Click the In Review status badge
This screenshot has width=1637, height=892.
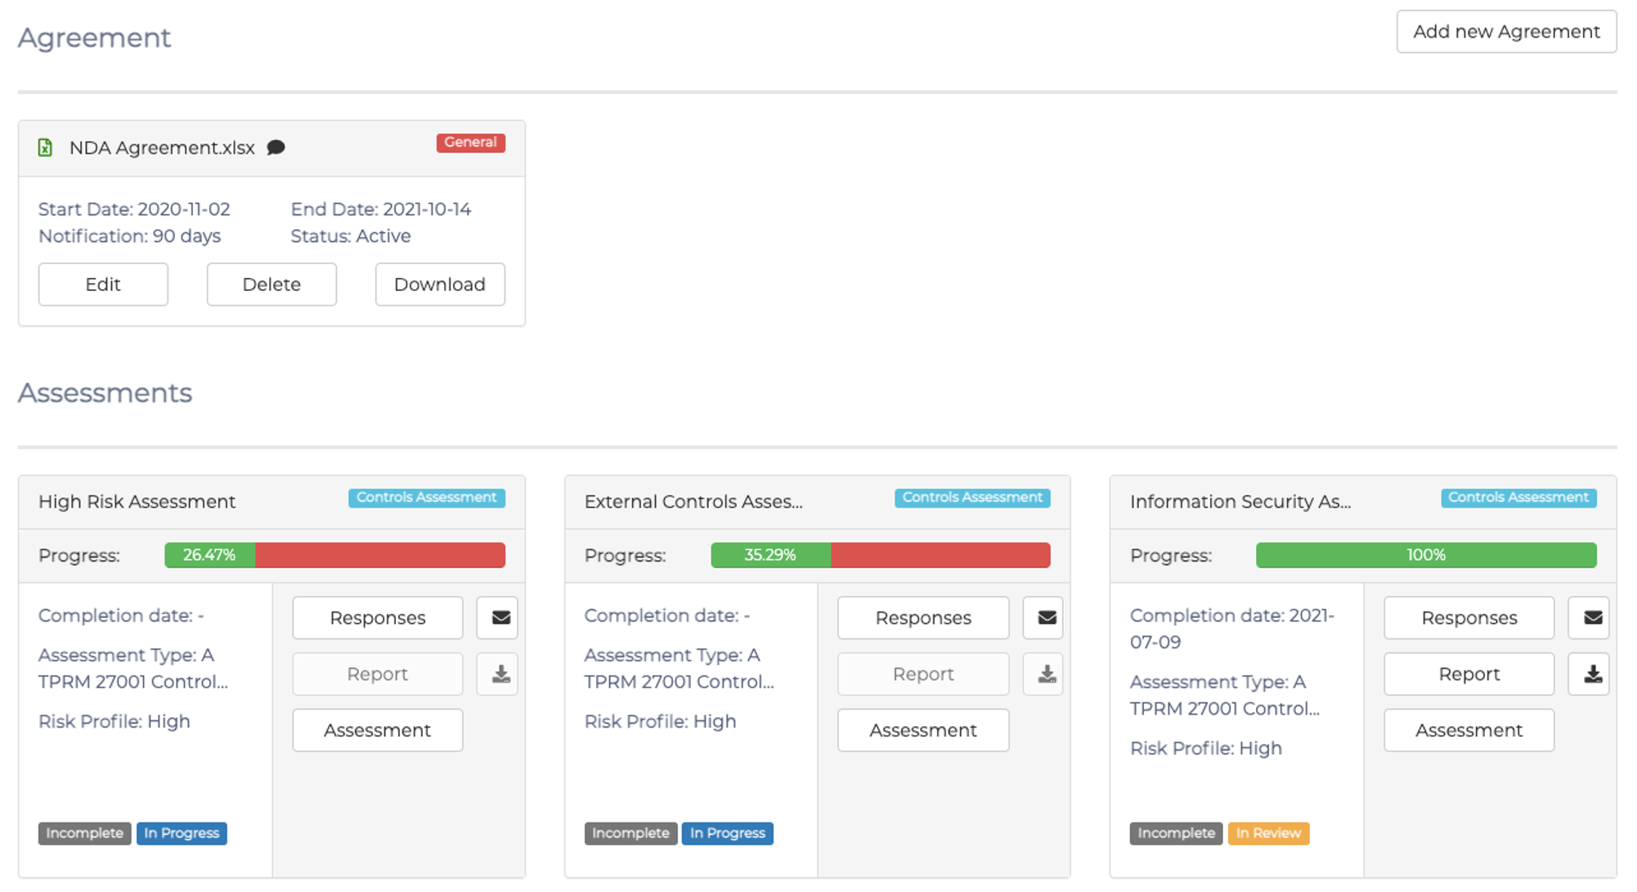click(x=1268, y=833)
